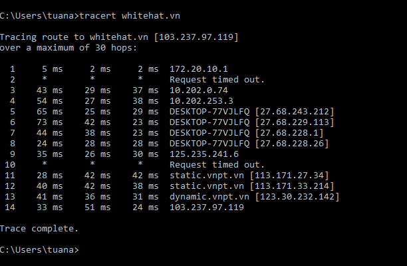Viewport: 407px width, 266px height.
Task: Click the DESKTOP-77VJLFQ [27.68.243.212] entry
Action: pos(252,112)
